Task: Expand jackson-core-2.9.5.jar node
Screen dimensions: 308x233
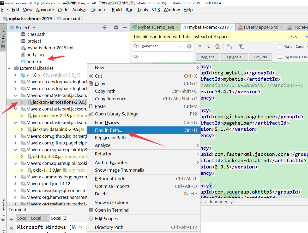Action: coord(22,116)
